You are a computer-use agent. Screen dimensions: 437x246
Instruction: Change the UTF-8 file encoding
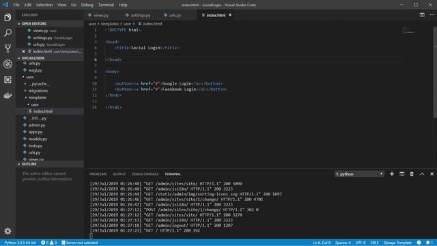coord(361,243)
